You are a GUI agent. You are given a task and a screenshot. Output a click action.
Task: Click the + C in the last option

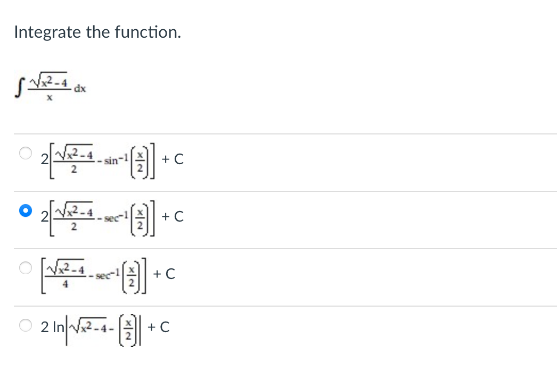159,327
